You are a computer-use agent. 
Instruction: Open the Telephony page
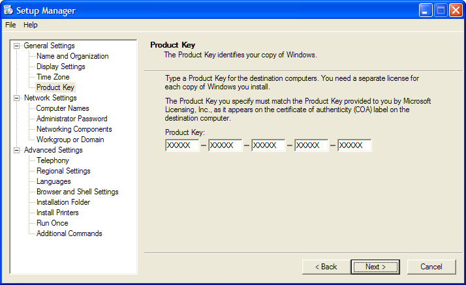[53, 160]
